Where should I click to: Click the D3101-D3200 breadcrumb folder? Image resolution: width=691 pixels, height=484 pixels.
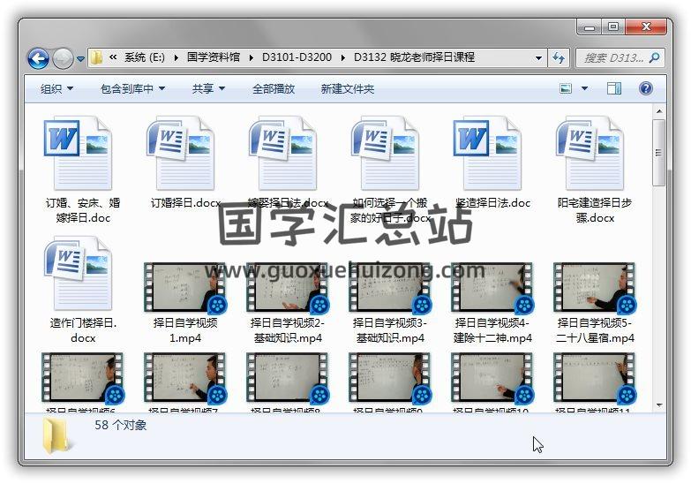[297, 57]
